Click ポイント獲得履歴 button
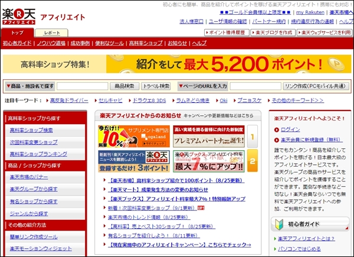 (x=227, y=32)
